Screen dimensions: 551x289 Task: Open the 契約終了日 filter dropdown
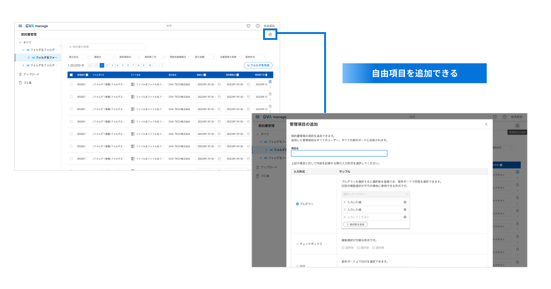(x=155, y=57)
